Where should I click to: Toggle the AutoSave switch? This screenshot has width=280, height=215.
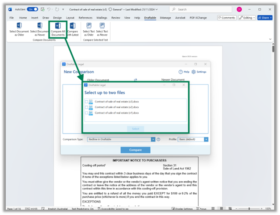tap(33, 9)
